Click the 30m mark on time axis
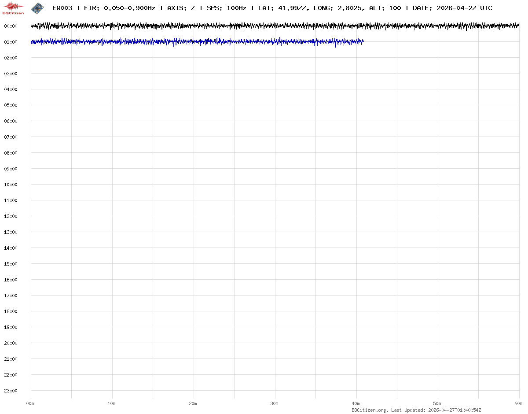 [275, 403]
